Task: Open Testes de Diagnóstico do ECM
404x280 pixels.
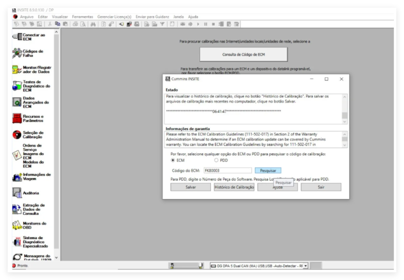Action: 31,86
